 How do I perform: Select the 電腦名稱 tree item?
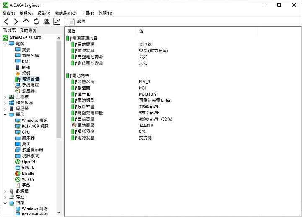coord(30,55)
